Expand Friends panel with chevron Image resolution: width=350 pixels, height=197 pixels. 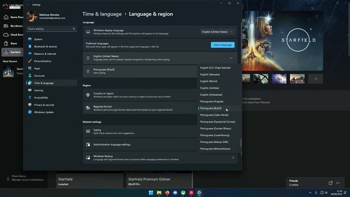[x=338, y=183]
